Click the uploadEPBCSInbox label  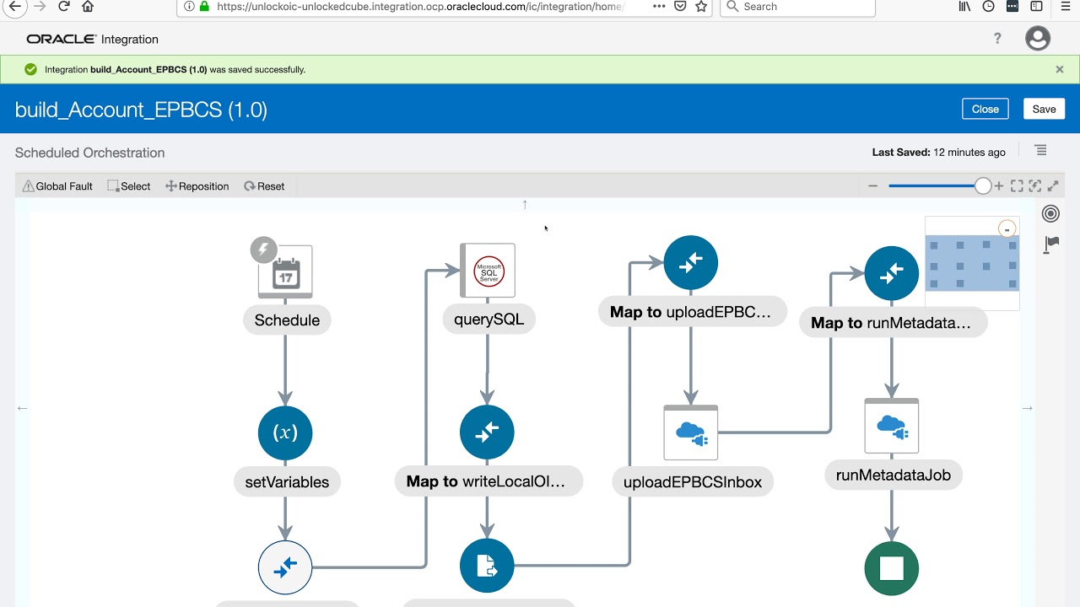(x=693, y=482)
